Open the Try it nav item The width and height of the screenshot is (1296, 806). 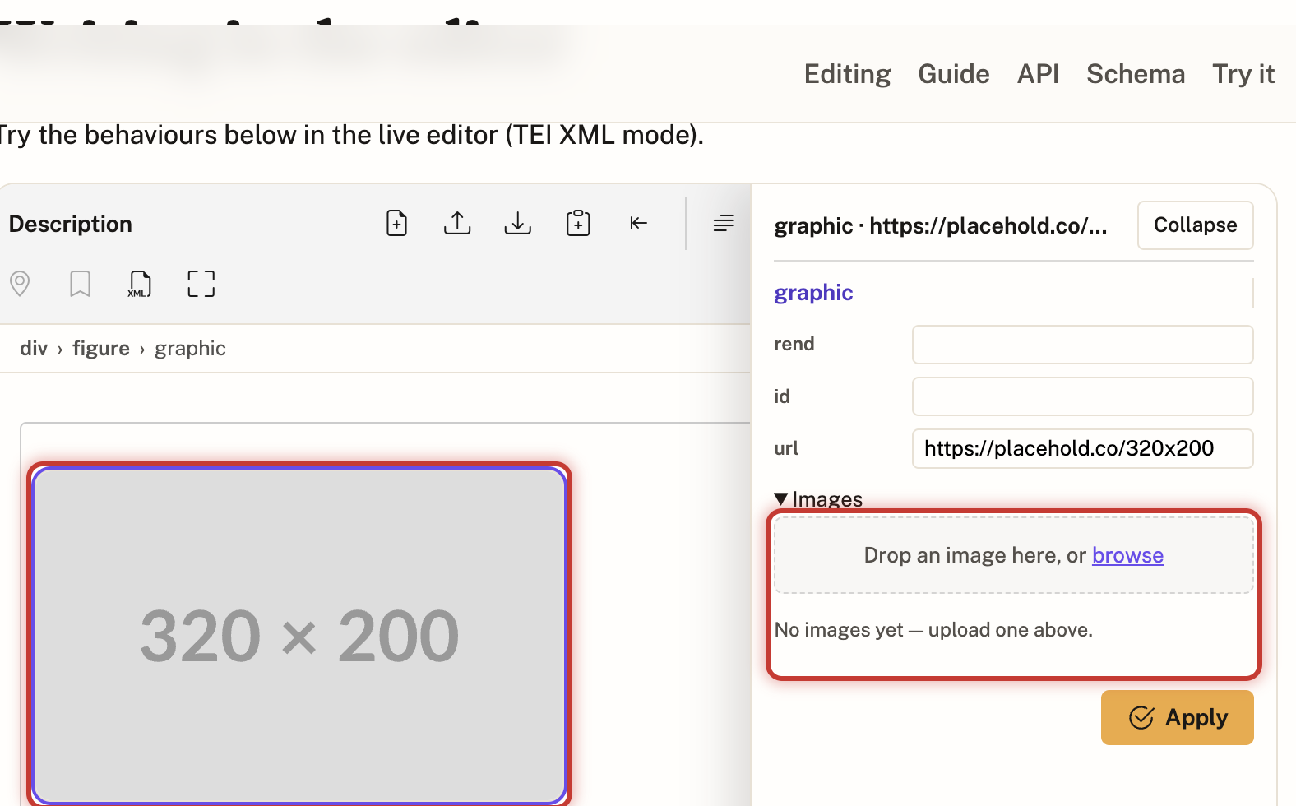(1243, 74)
